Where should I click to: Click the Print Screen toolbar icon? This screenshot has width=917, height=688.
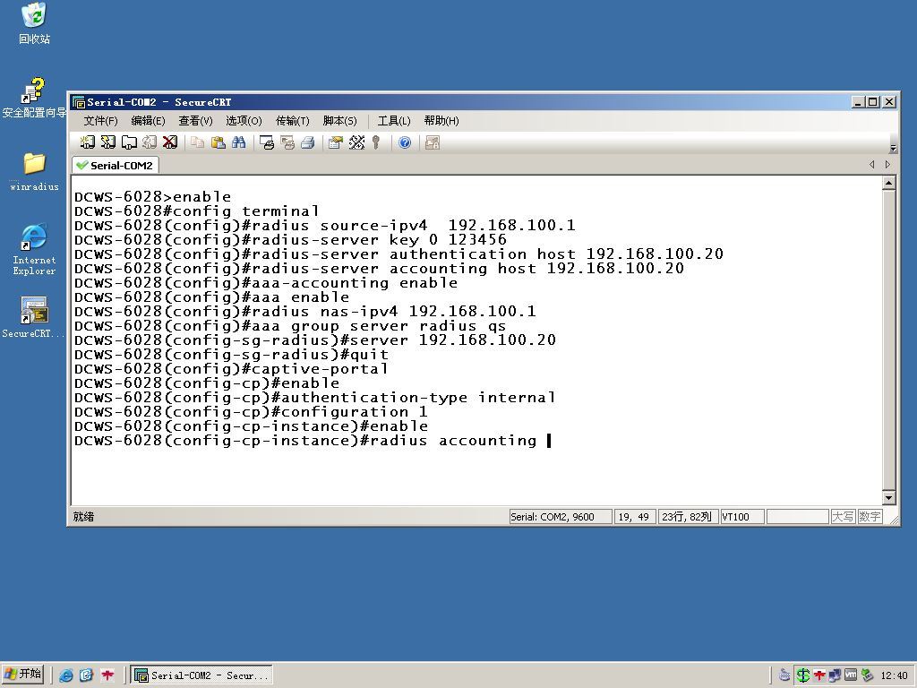[x=267, y=142]
